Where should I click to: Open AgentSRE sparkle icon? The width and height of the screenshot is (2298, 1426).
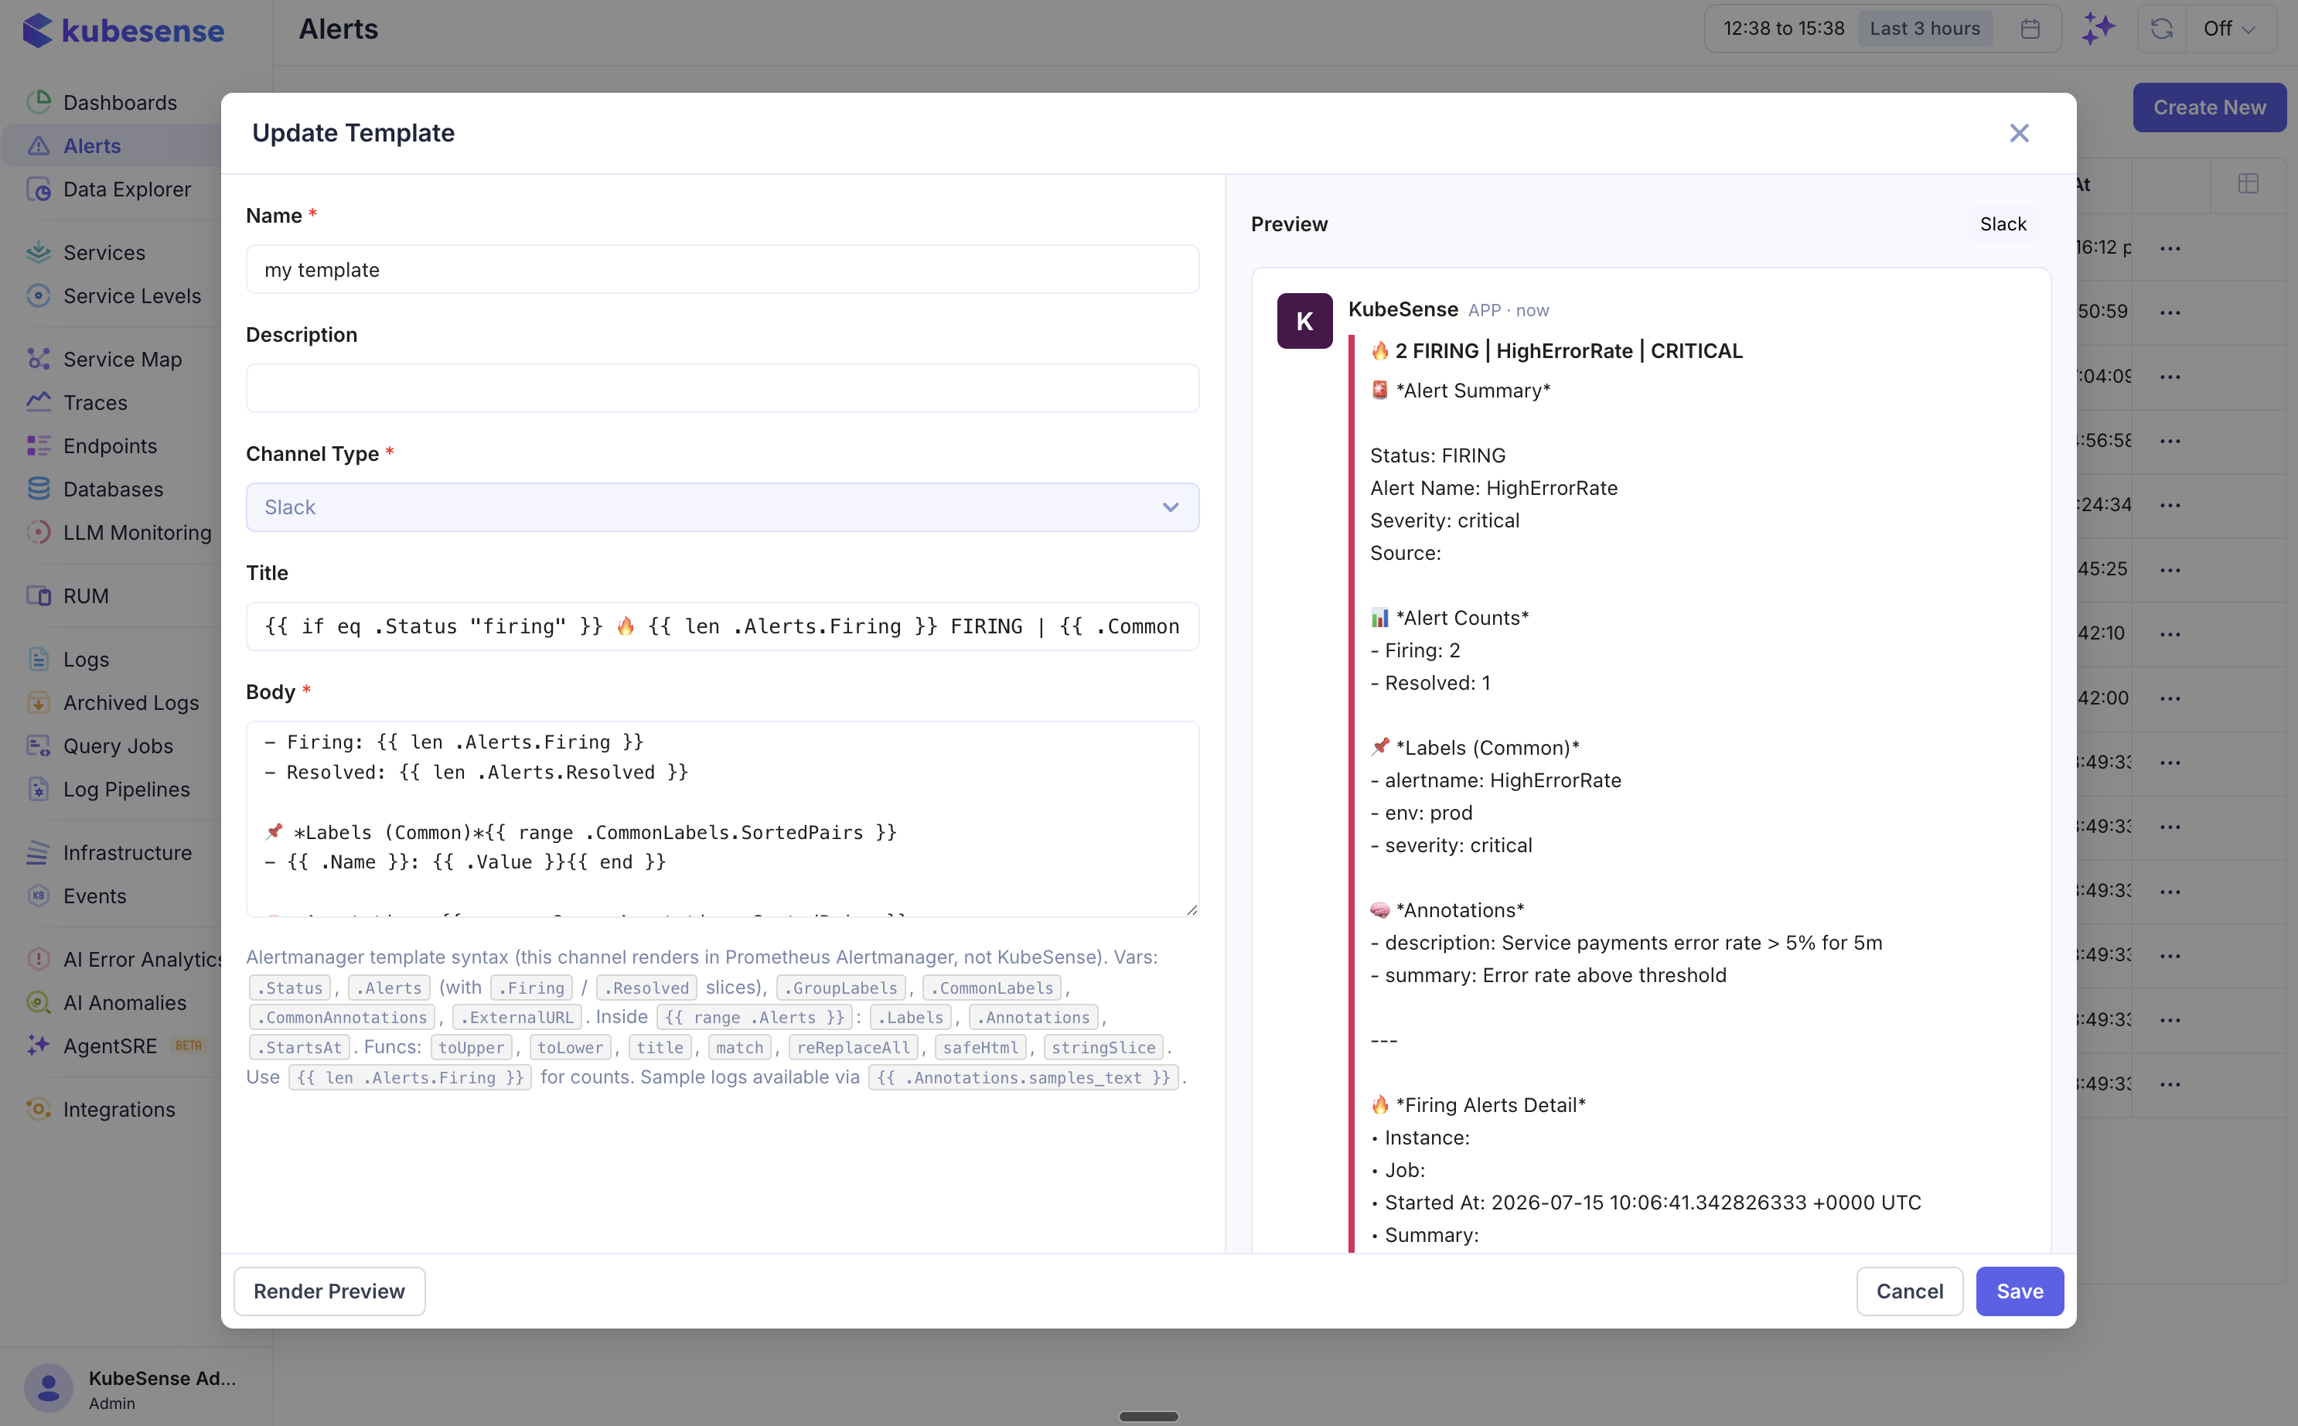tap(39, 1045)
